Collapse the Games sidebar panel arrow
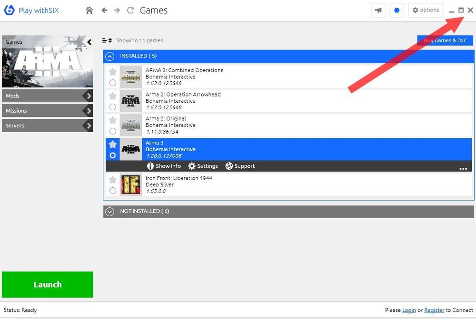476x319 pixels. (x=89, y=42)
